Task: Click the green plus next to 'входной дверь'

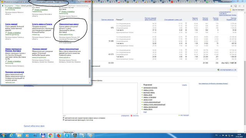Action: pyautogui.click(x=142, y=92)
